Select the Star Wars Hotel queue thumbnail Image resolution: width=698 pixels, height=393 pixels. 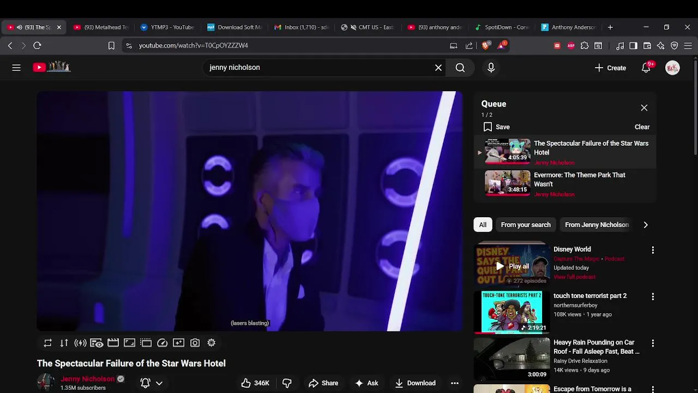(508, 151)
